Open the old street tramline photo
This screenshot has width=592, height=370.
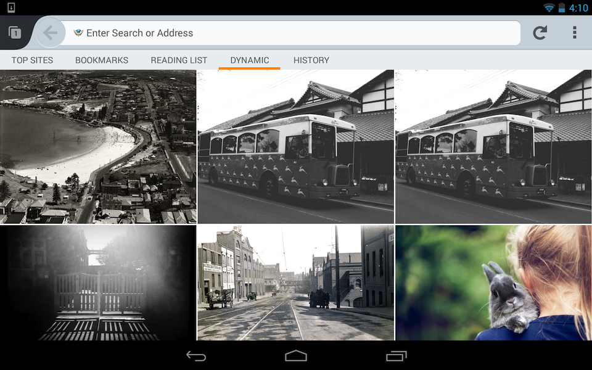295,283
